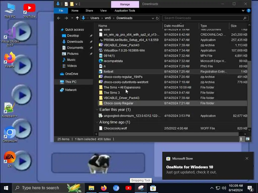Select choco-cooky-regular_19APs zip archive
The width and height of the screenshot is (258, 193).
[x=173, y=77]
